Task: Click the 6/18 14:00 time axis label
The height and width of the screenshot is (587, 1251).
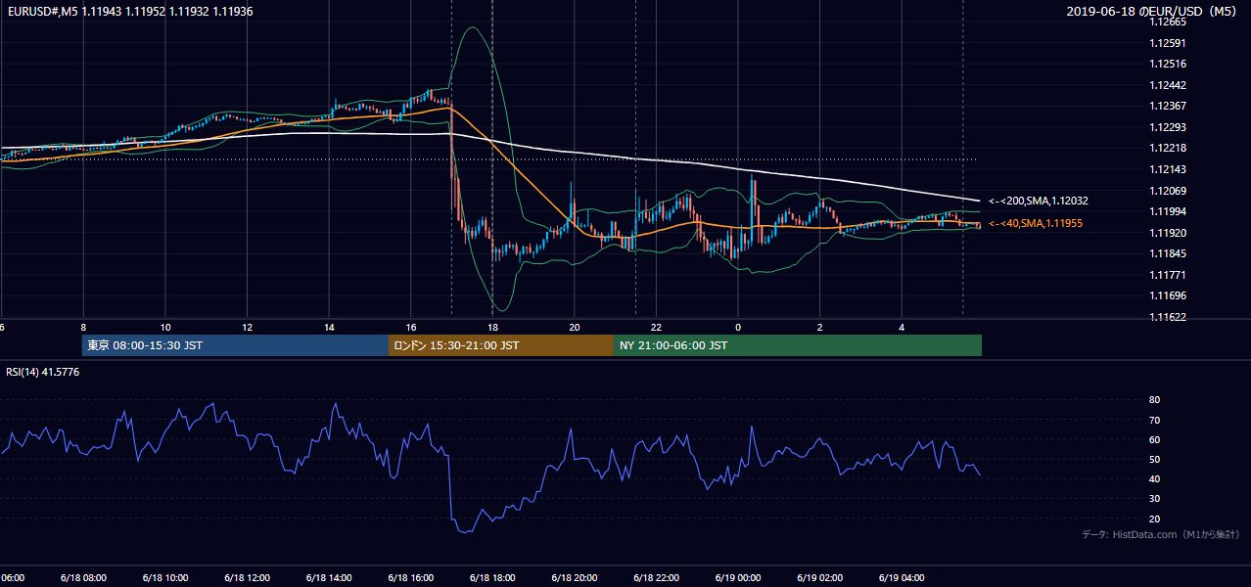Action: point(328,578)
